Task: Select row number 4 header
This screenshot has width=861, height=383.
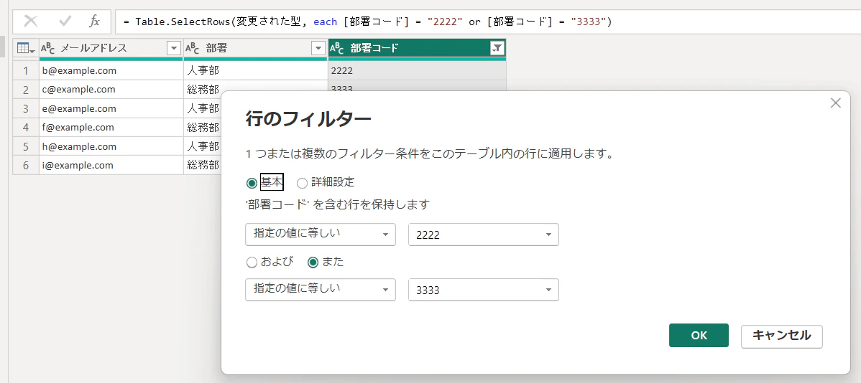Action: click(x=26, y=127)
